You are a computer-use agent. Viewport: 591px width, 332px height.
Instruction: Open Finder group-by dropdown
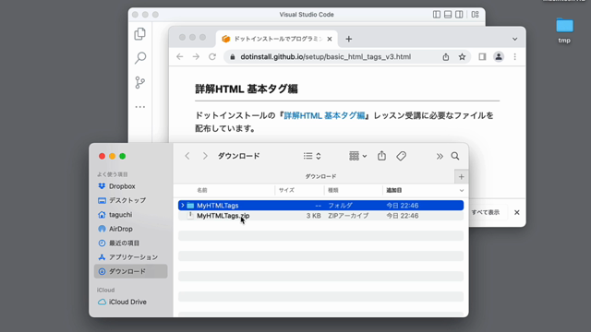tap(357, 156)
